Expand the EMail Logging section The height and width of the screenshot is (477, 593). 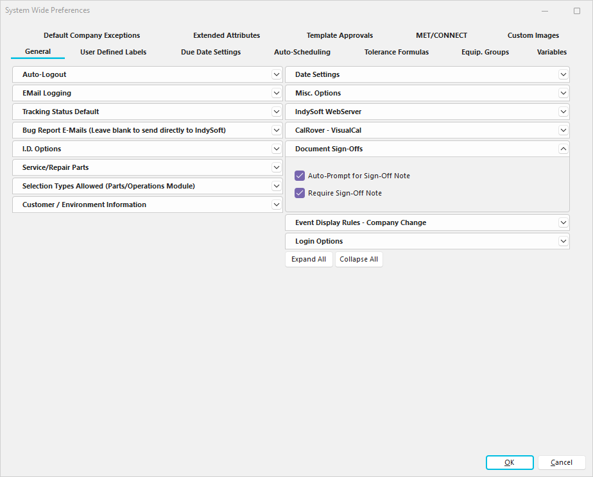[x=276, y=94]
